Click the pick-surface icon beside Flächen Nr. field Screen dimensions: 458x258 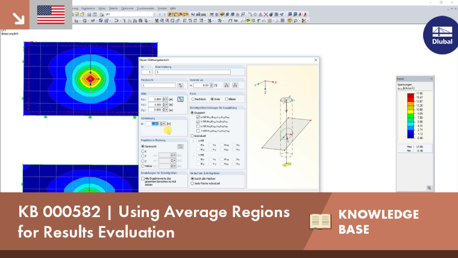pyautogui.click(x=181, y=86)
